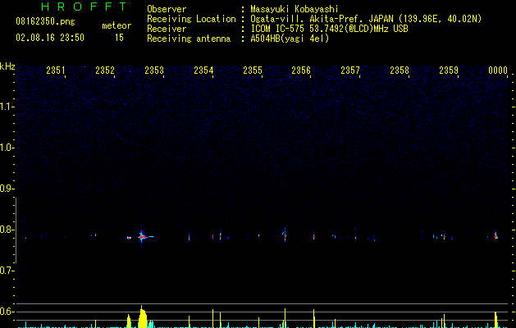Click the meteor label
Viewport: 516px width, 328px height.
click(x=116, y=25)
